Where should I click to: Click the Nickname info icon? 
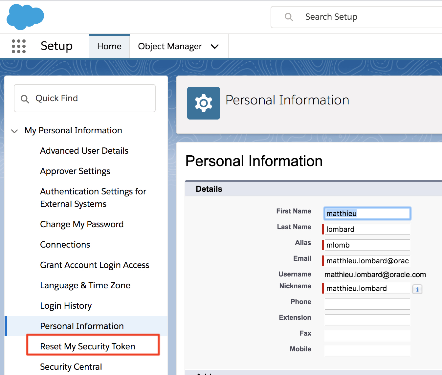tap(417, 289)
